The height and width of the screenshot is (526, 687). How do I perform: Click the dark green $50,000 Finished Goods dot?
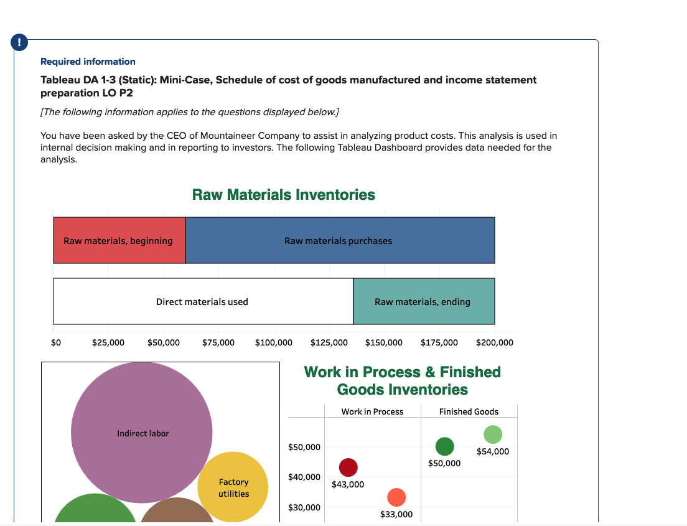(x=444, y=447)
